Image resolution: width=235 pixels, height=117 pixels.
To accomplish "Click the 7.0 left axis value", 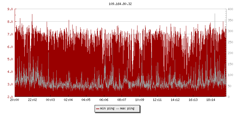I will point(10,34).
